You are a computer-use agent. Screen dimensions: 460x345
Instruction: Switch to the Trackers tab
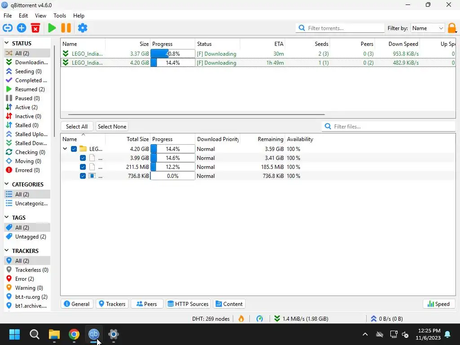point(112,304)
